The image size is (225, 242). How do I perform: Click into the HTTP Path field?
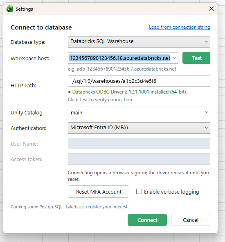click(x=139, y=81)
